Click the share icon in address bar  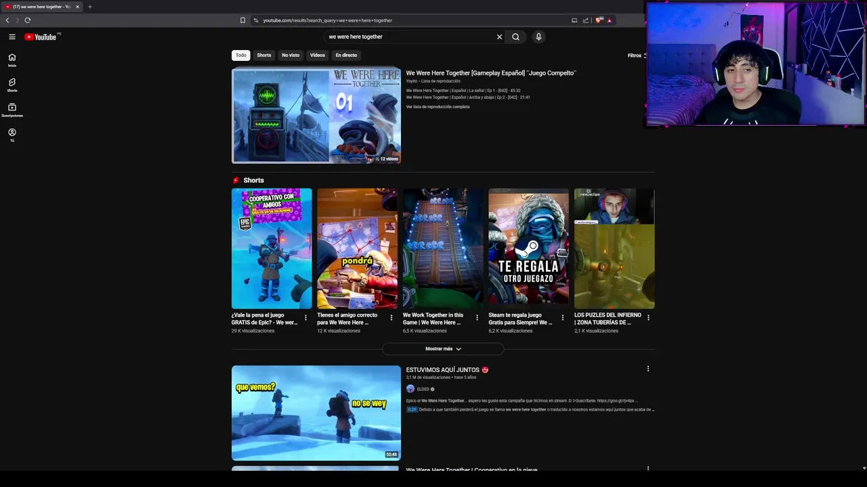click(x=585, y=20)
